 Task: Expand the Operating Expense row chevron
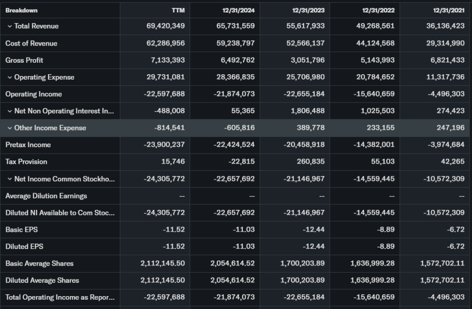[9, 77]
